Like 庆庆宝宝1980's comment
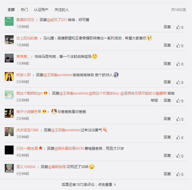 click(x=180, y=138)
